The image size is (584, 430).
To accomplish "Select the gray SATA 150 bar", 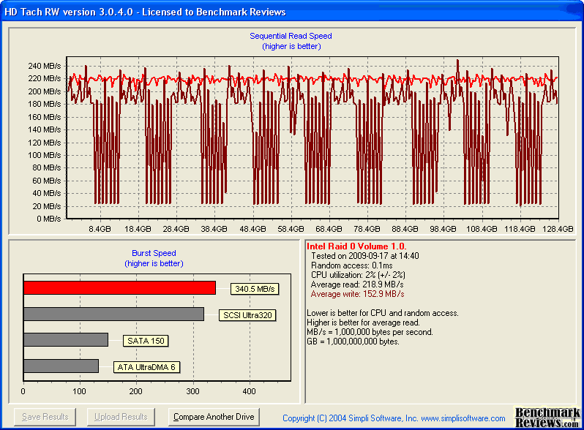I will [x=66, y=340].
